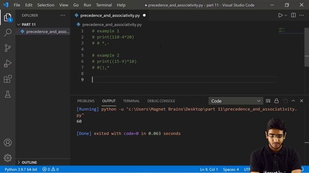The image size is (309, 173).
Task: Click the VS Code logo icon
Action: pyautogui.click(x=6, y=5)
